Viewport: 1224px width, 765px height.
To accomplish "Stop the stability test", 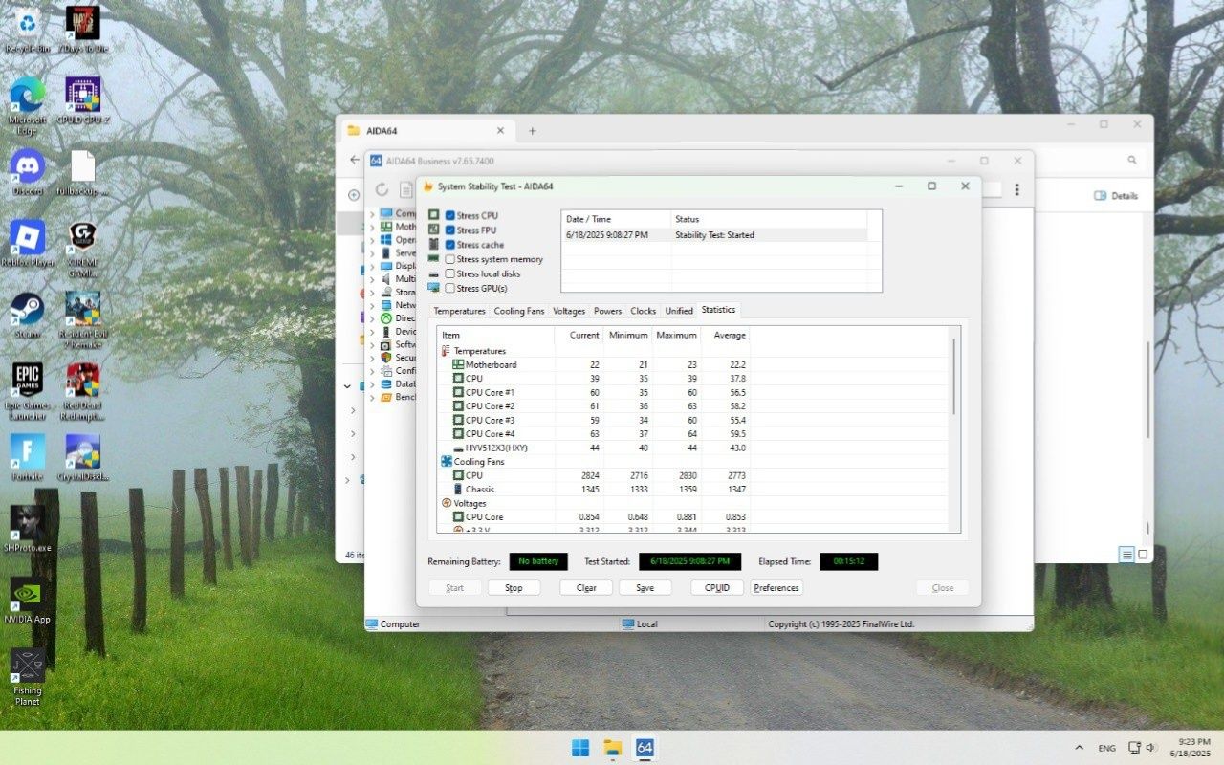I will click(514, 588).
